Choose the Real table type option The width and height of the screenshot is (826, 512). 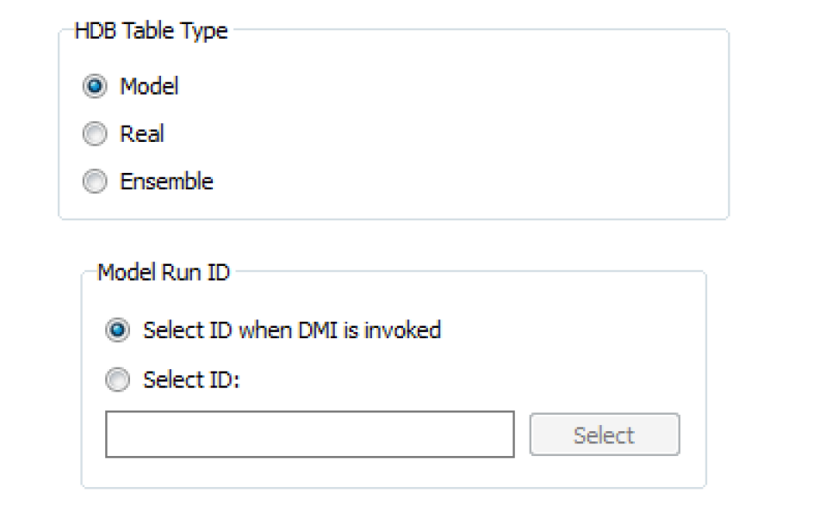click(x=95, y=134)
